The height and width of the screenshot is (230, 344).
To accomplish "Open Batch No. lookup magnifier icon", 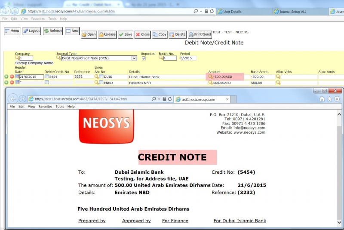I will [x=161, y=58].
